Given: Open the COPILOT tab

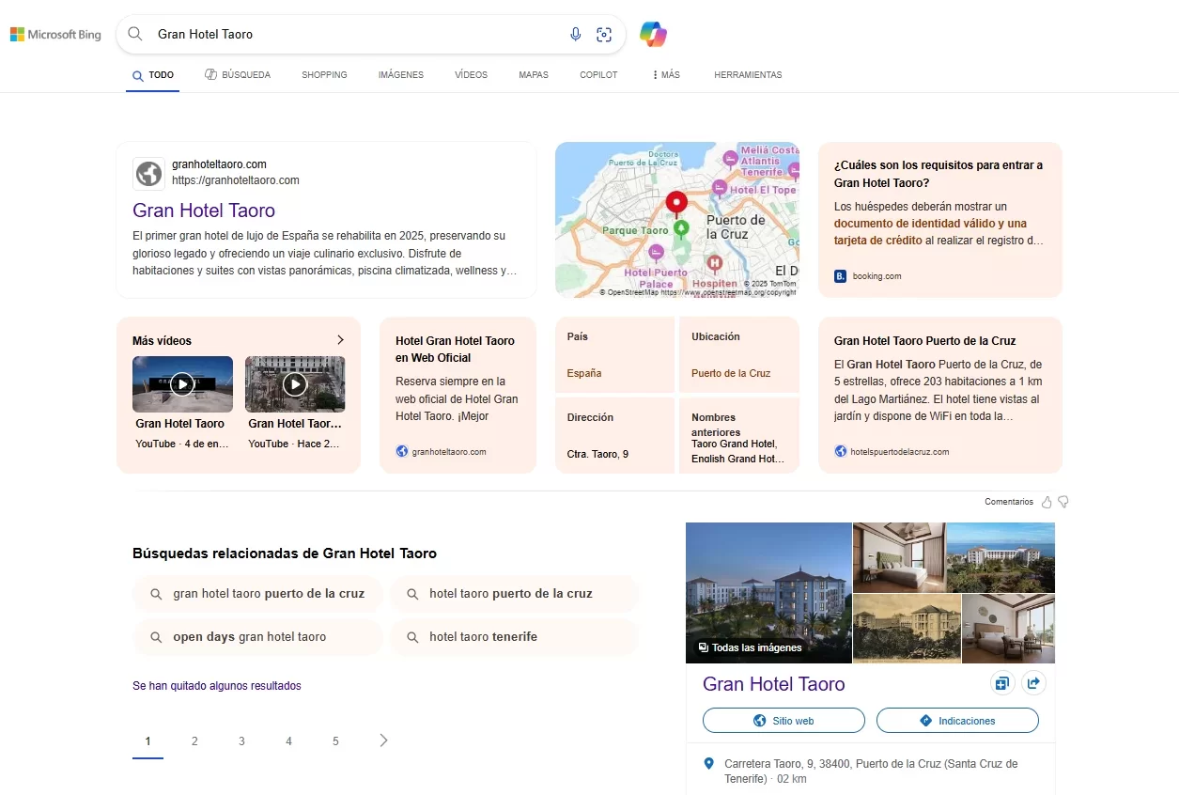Looking at the screenshot, I should click(598, 75).
